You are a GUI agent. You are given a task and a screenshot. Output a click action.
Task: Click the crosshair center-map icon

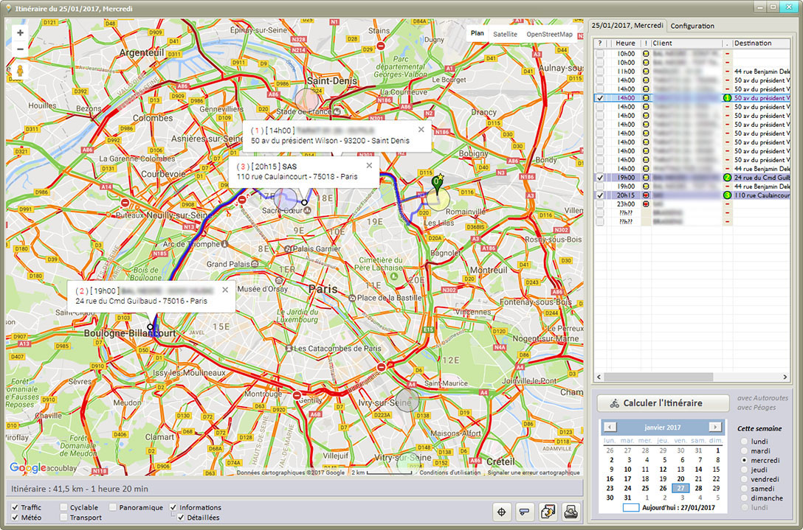pyautogui.click(x=502, y=512)
